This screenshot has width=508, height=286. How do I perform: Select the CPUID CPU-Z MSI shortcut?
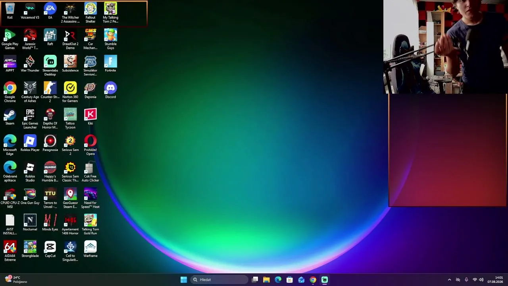tap(10, 199)
